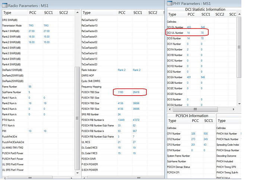Viewport: 257px width, 180px height.
Task: Click the Type header above RxCoeFactor12
Action: click(86, 13)
